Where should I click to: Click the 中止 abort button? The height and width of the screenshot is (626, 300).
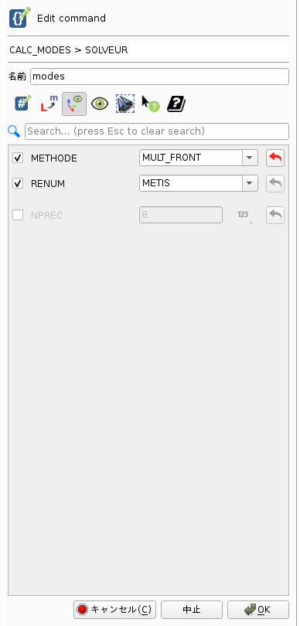tap(192, 610)
